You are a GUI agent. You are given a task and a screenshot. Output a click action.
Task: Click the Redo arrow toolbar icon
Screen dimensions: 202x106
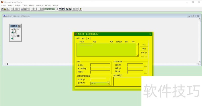35,9
